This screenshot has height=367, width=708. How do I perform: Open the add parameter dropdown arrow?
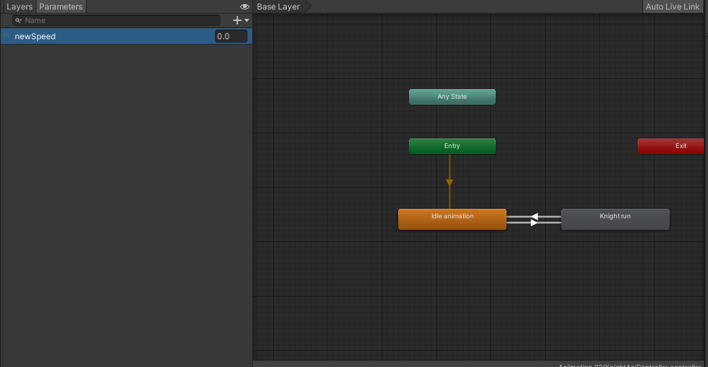coord(247,20)
